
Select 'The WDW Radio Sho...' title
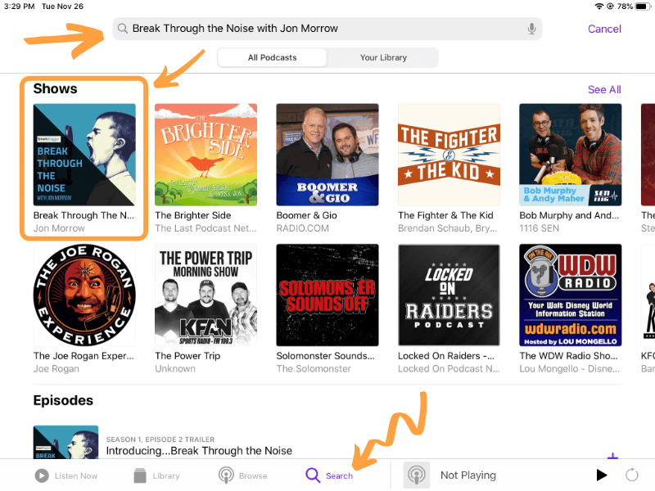568,356
